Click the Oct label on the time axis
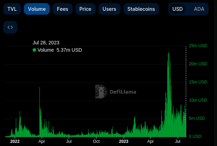 click(x=96, y=141)
